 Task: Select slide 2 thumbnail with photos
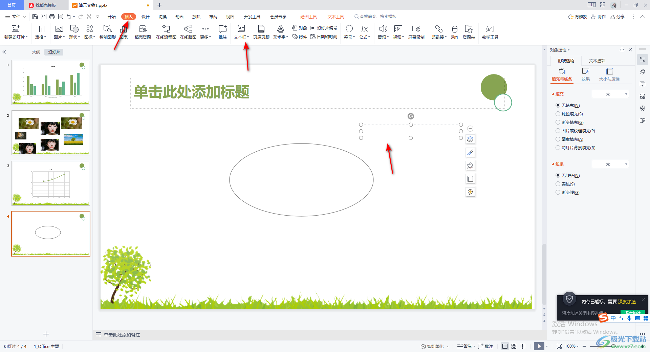pos(51,133)
